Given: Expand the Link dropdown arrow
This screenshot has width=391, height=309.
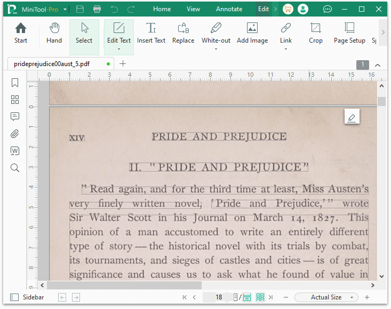Looking at the screenshot, I should click(x=286, y=49).
